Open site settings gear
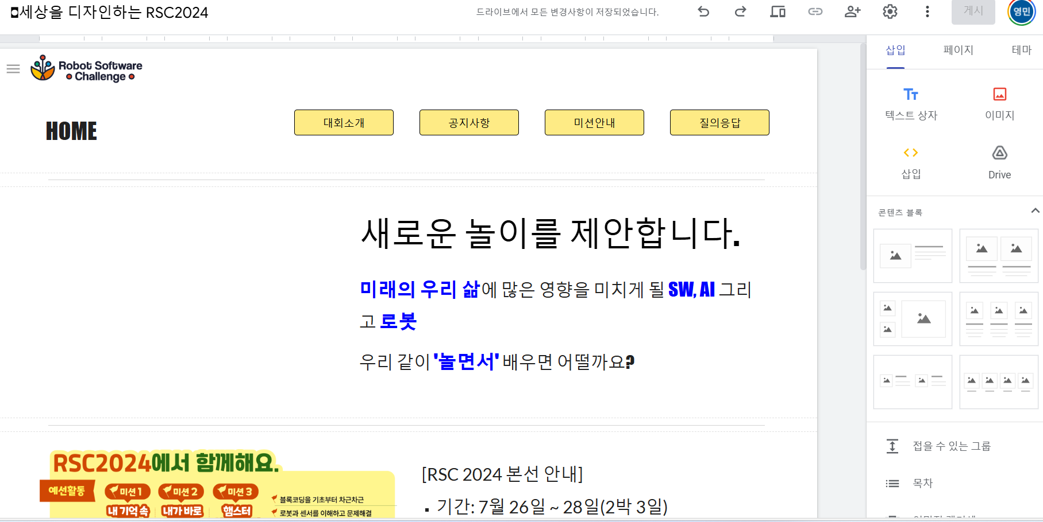Screen dimensions: 1043x522 (x=890, y=11)
